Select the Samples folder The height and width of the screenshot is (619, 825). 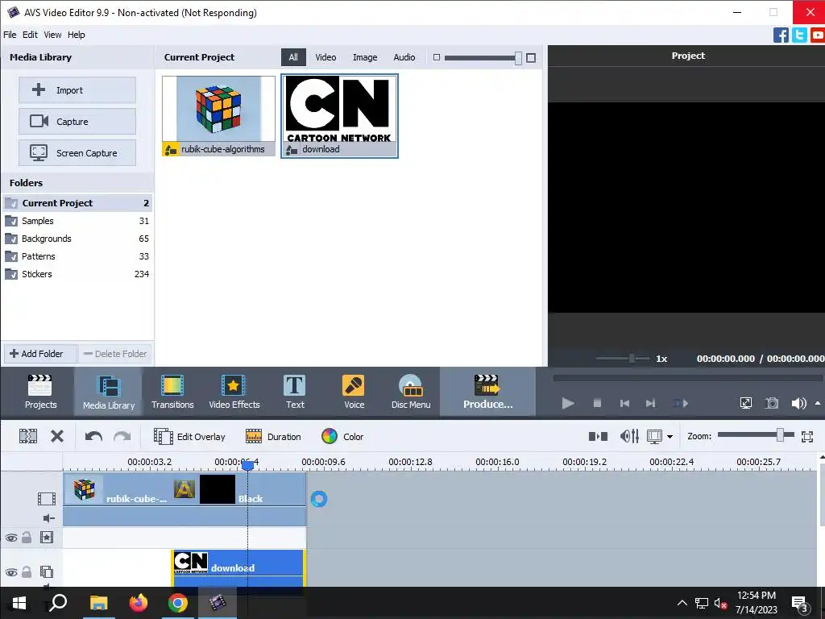[x=77, y=221]
